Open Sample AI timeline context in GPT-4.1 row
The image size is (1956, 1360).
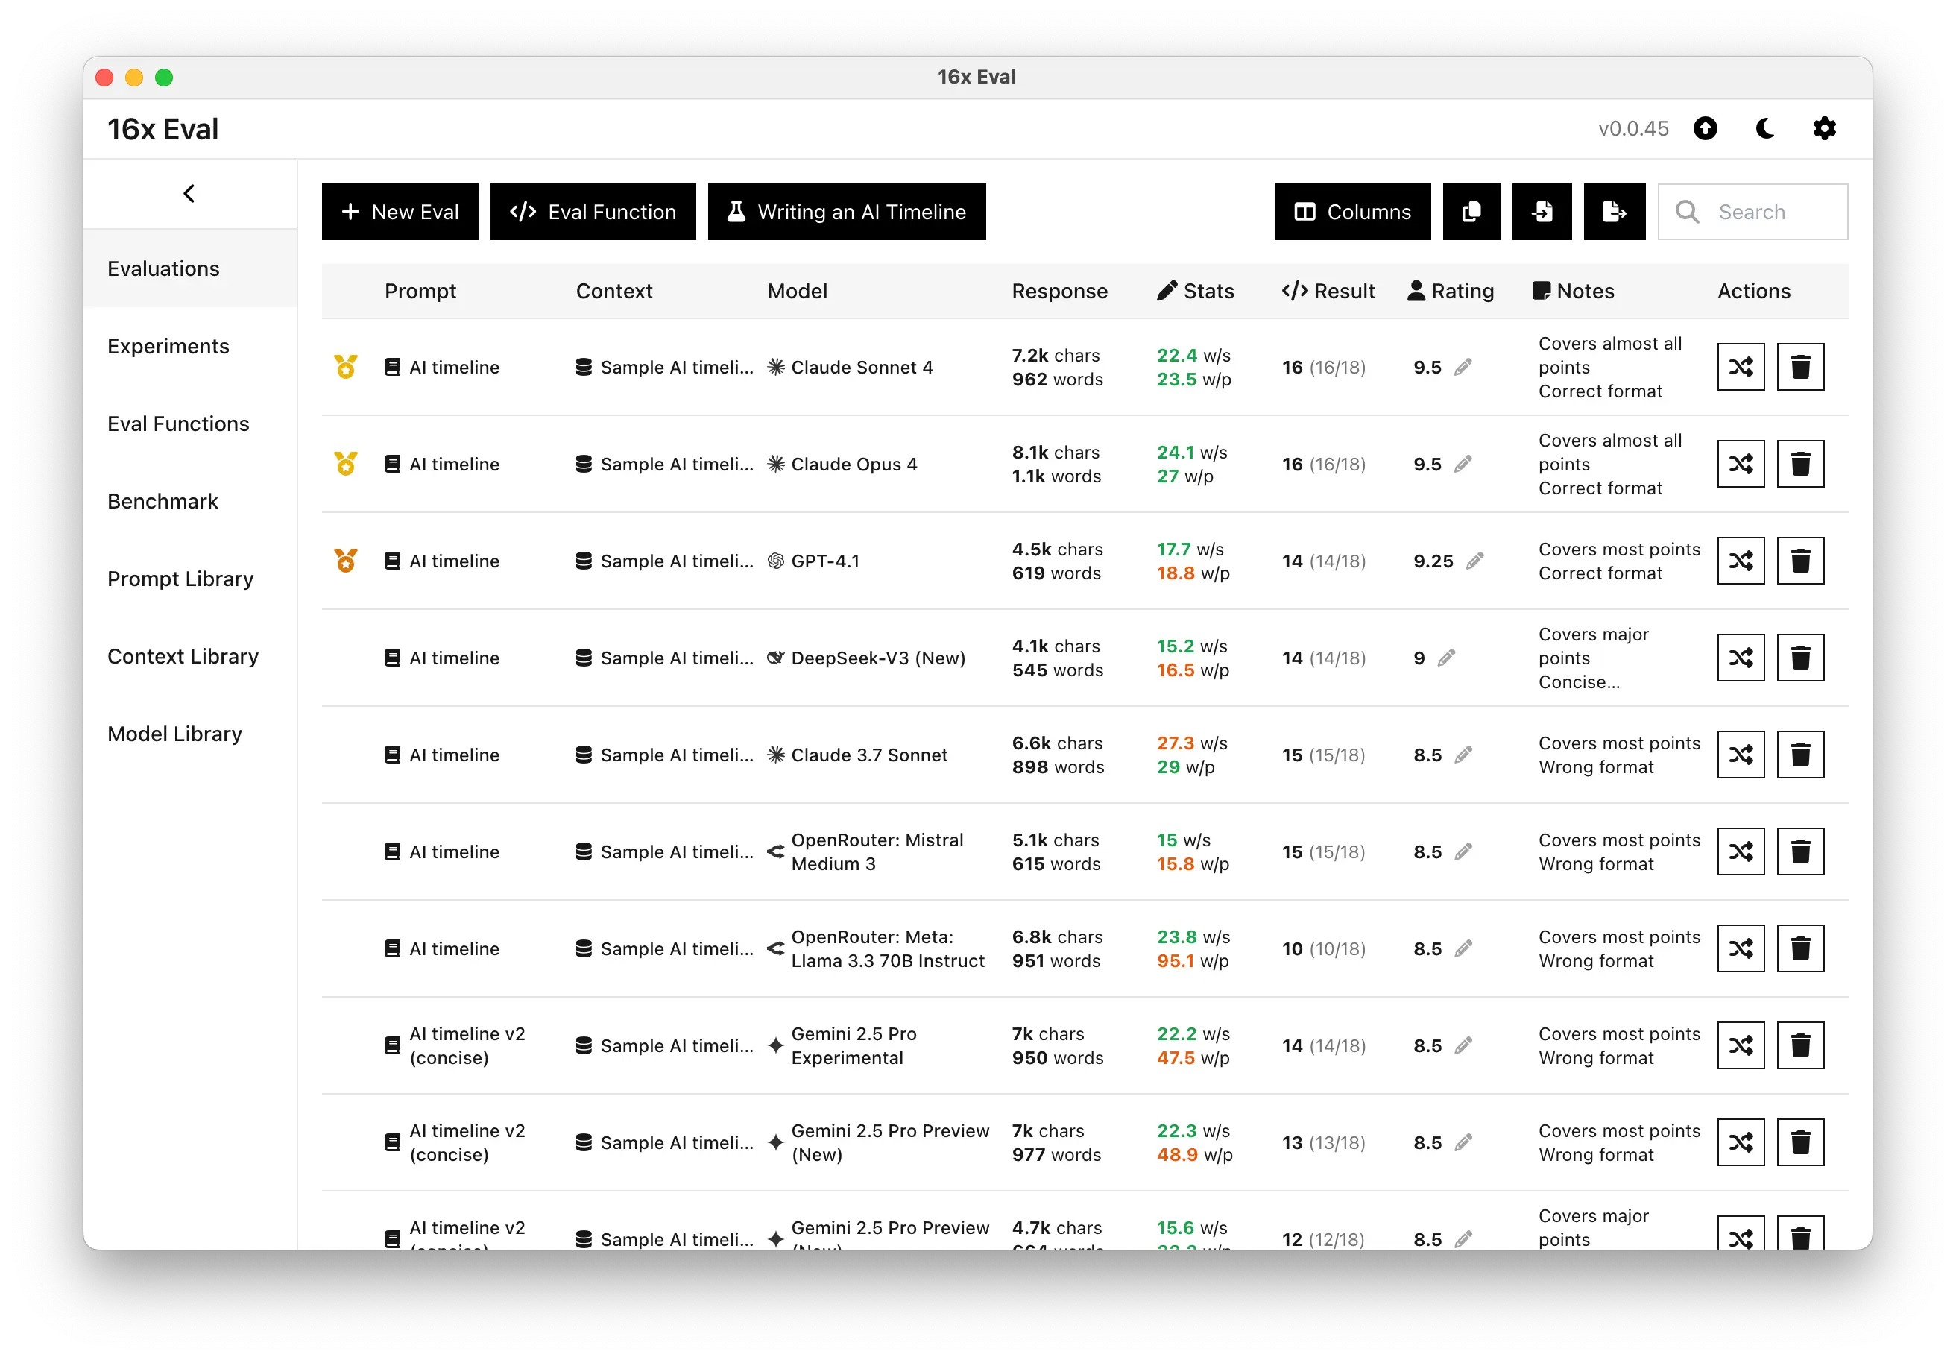pyautogui.click(x=664, y=561)
